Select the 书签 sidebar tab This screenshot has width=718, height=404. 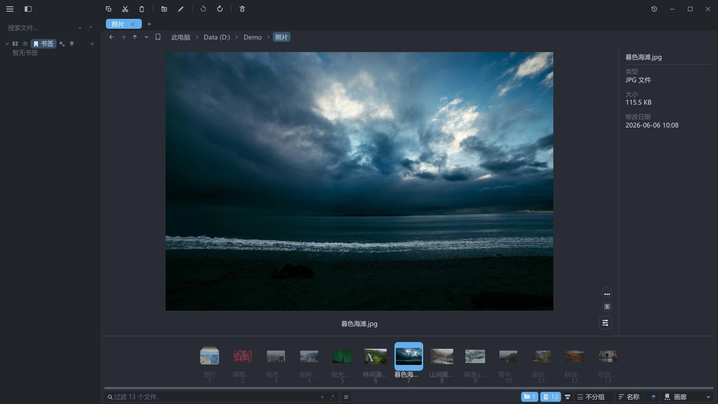point(44,44)
